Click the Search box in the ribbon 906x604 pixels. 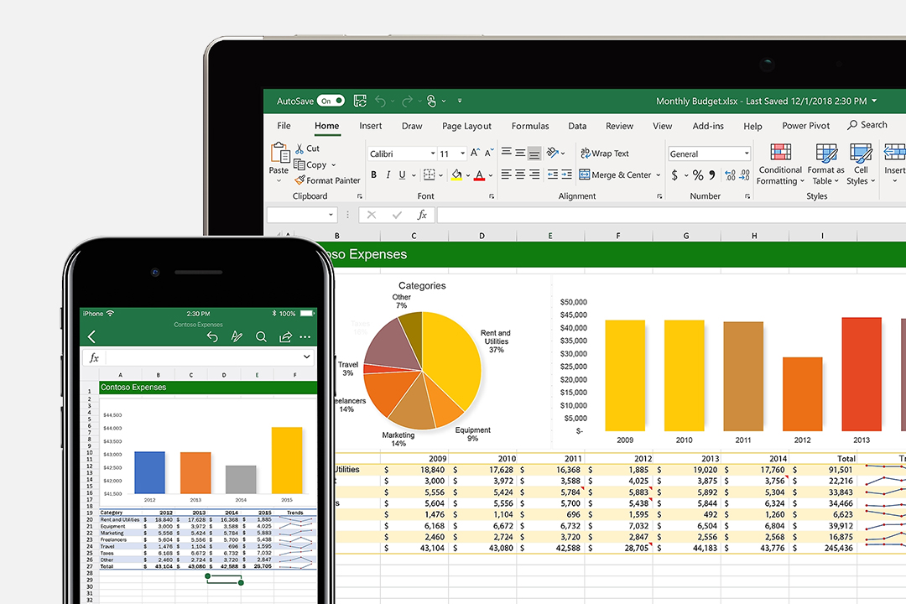(867, 124)
